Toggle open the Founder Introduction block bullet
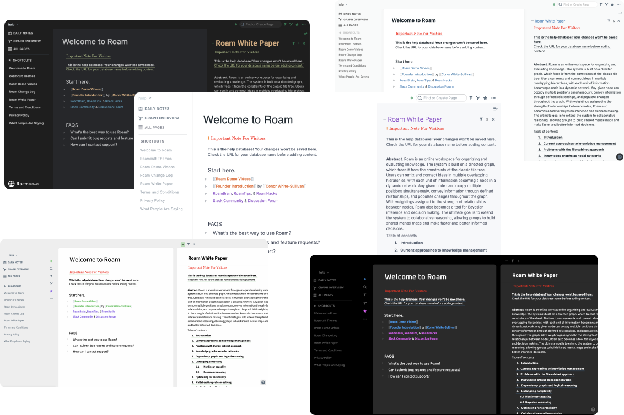Image resolution: width=624 pixels, height=415 pixels. pyautogui.click(x=206, y=186)
